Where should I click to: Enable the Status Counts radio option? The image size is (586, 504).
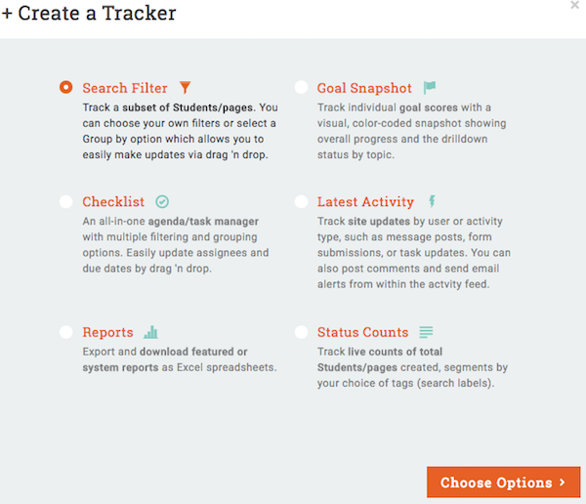tap(300, 332)
